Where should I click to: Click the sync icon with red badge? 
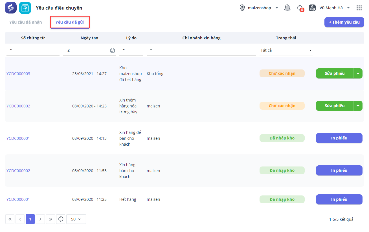pyautogui.click(x=300, y=8)
